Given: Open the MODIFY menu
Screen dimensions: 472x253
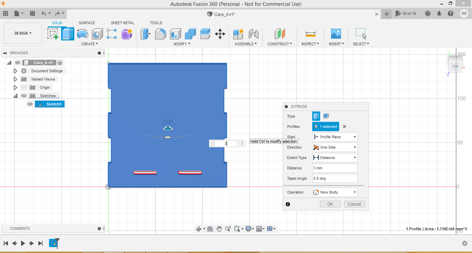Looking at the screenshot, I should [182, 44].
